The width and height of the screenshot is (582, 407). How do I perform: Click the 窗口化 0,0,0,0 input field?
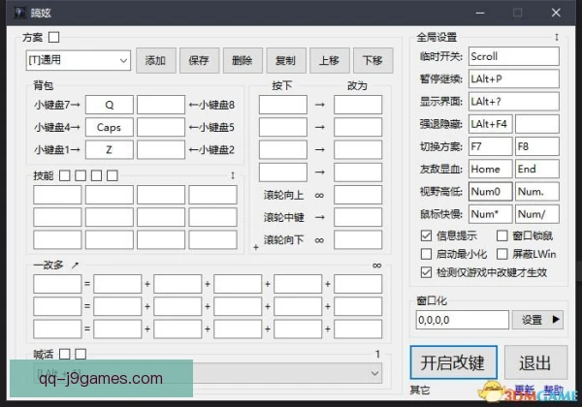463,320
